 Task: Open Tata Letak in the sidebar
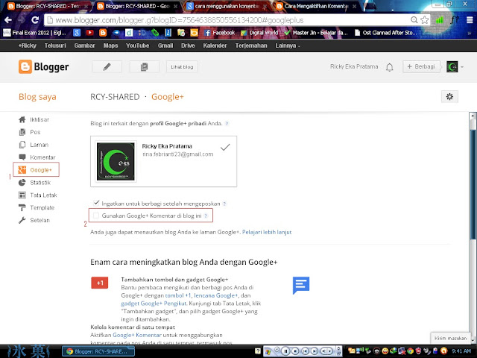click(38, 195)
